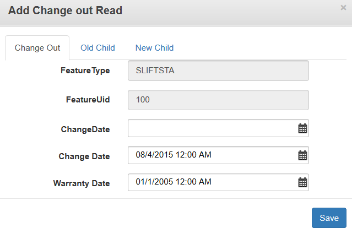
Task: Click the Warranty Date label
Action: click(x=81, y=183)
